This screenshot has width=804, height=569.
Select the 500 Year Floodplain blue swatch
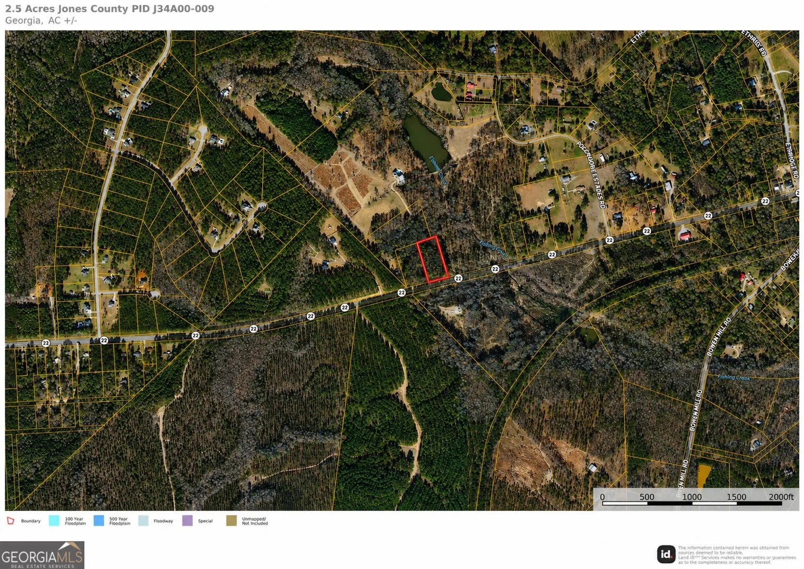pos(99,521)
